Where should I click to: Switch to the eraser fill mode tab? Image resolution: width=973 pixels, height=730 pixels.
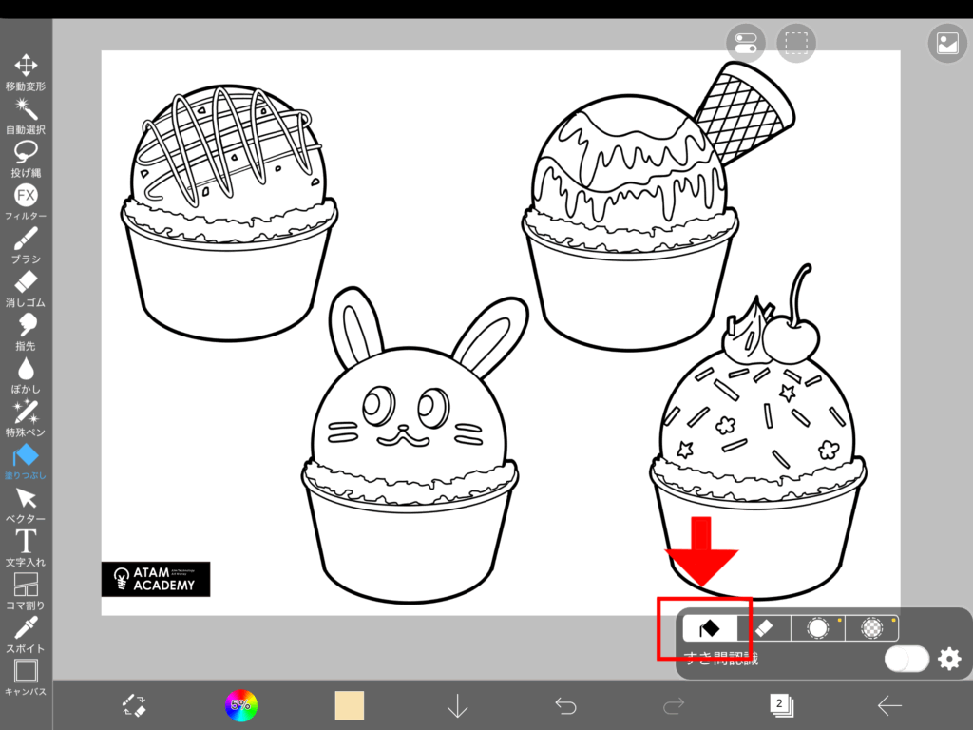[763, 628]
